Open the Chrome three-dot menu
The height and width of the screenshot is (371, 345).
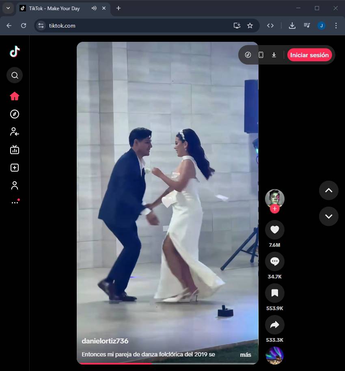click(336, 26)
